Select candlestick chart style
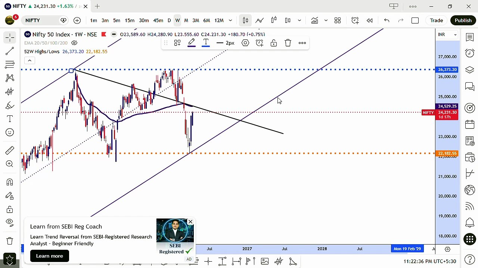 click(245, 20)
